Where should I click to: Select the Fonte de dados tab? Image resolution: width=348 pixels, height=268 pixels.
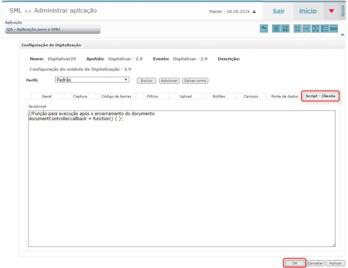tap(284, 96)
